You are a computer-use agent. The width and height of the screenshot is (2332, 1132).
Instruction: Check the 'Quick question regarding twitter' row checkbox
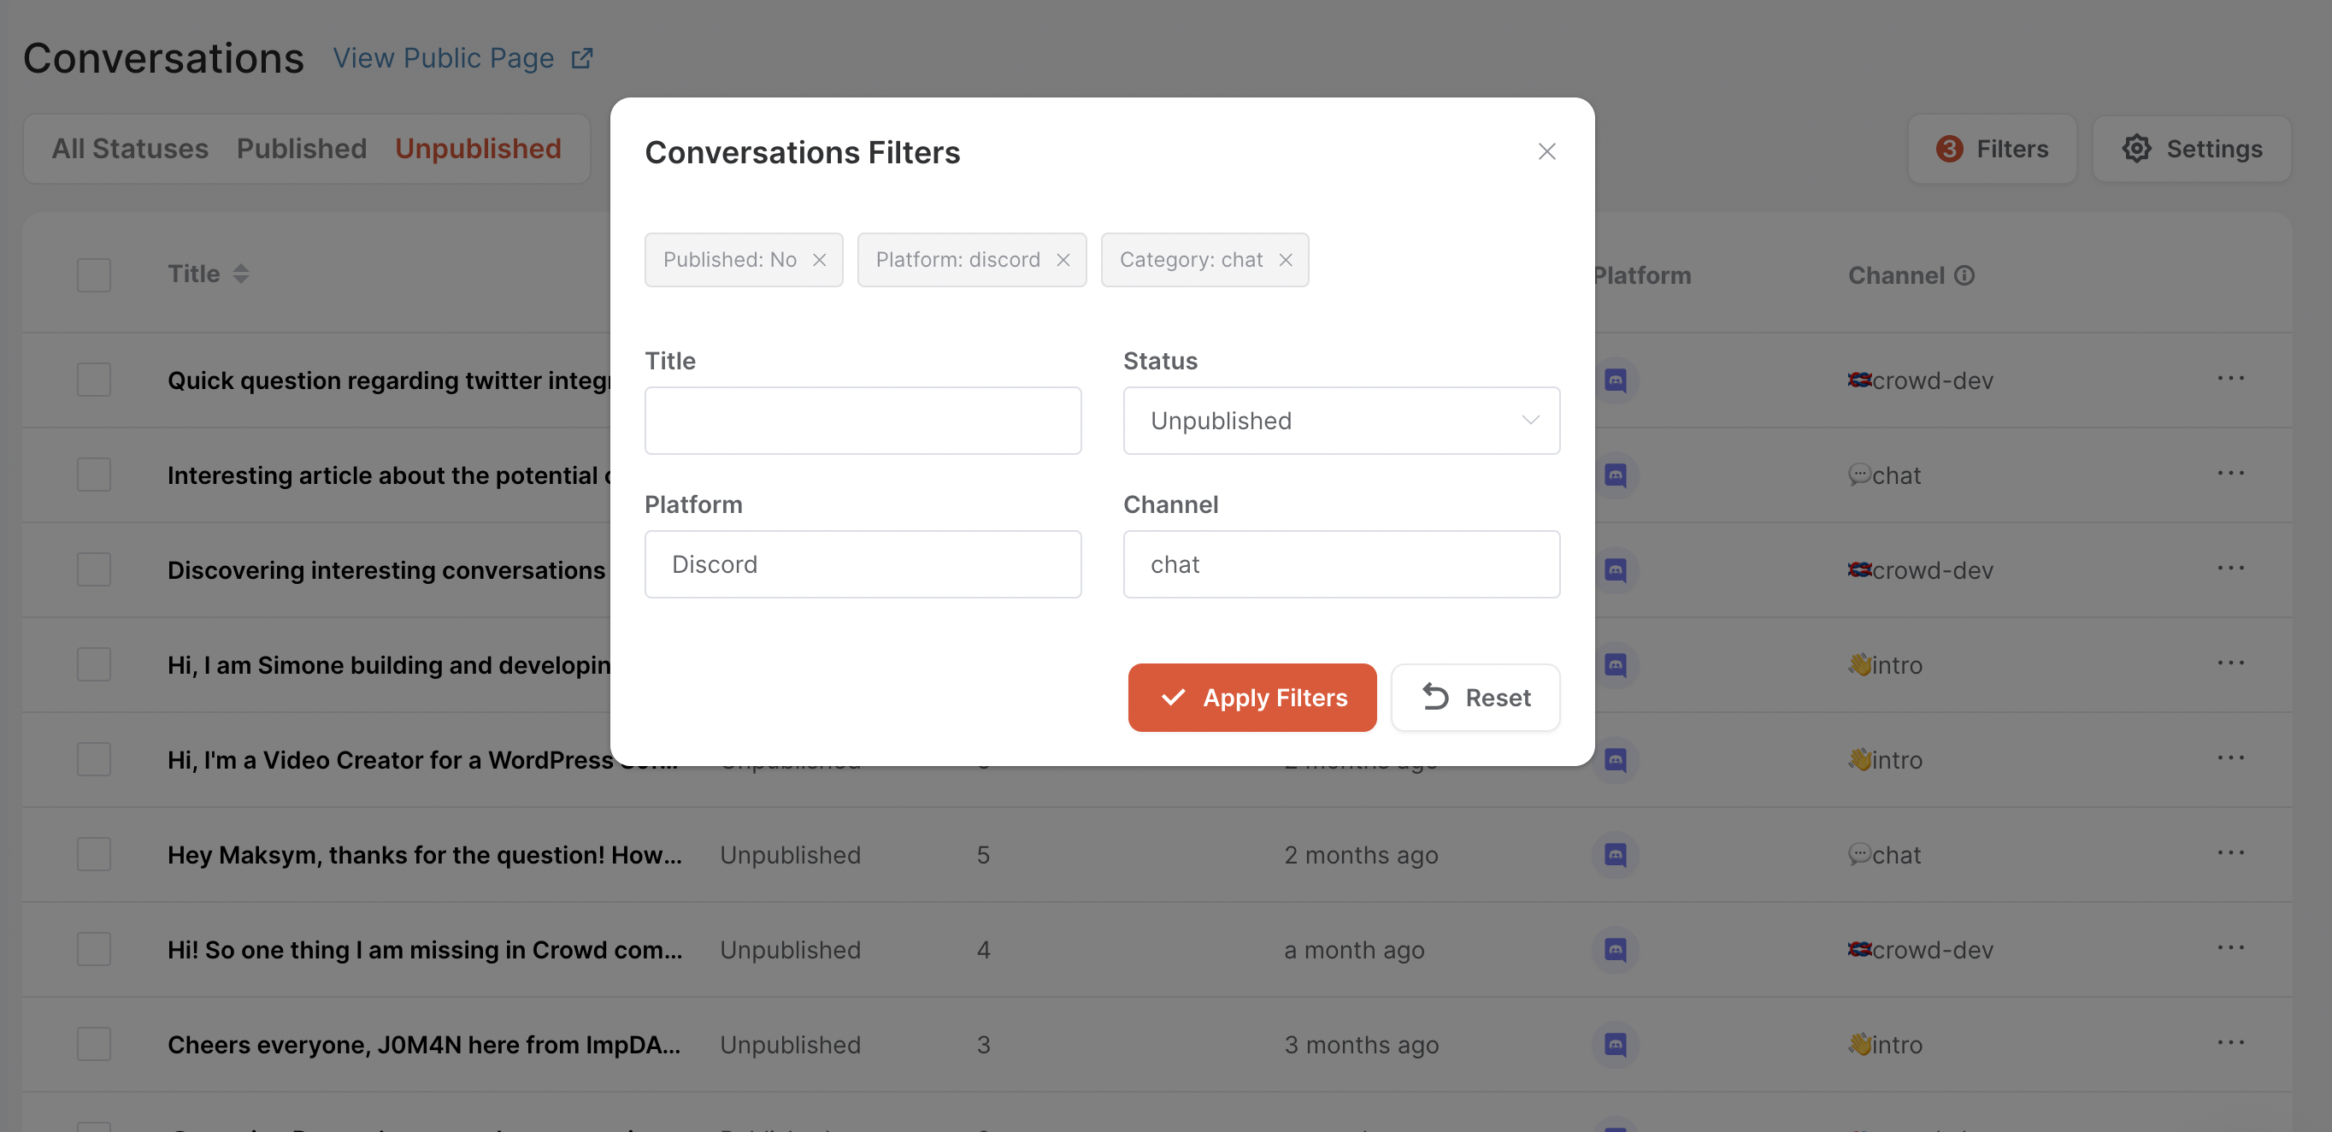[x=94, y=380]
